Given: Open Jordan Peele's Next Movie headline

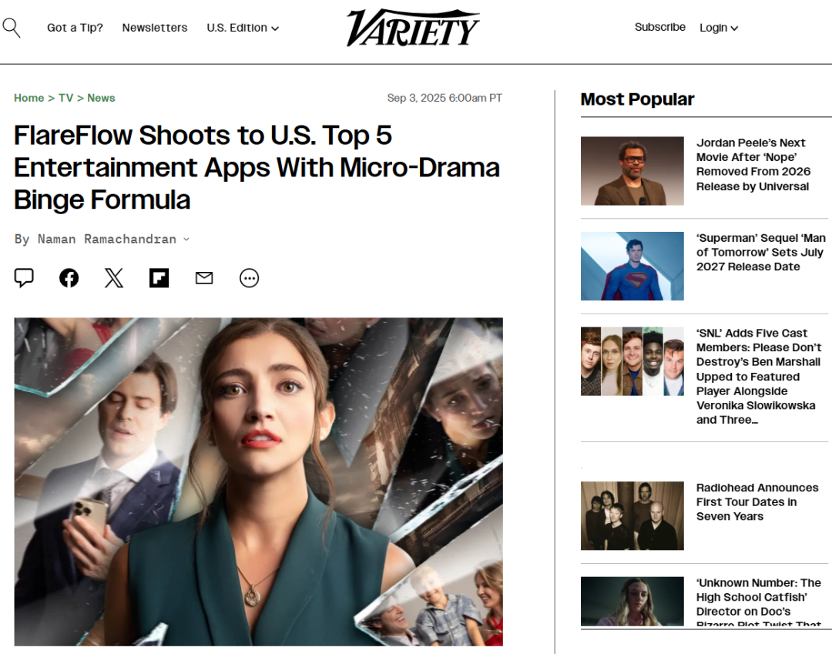Looking at the screenshot, I should [753, 164].
